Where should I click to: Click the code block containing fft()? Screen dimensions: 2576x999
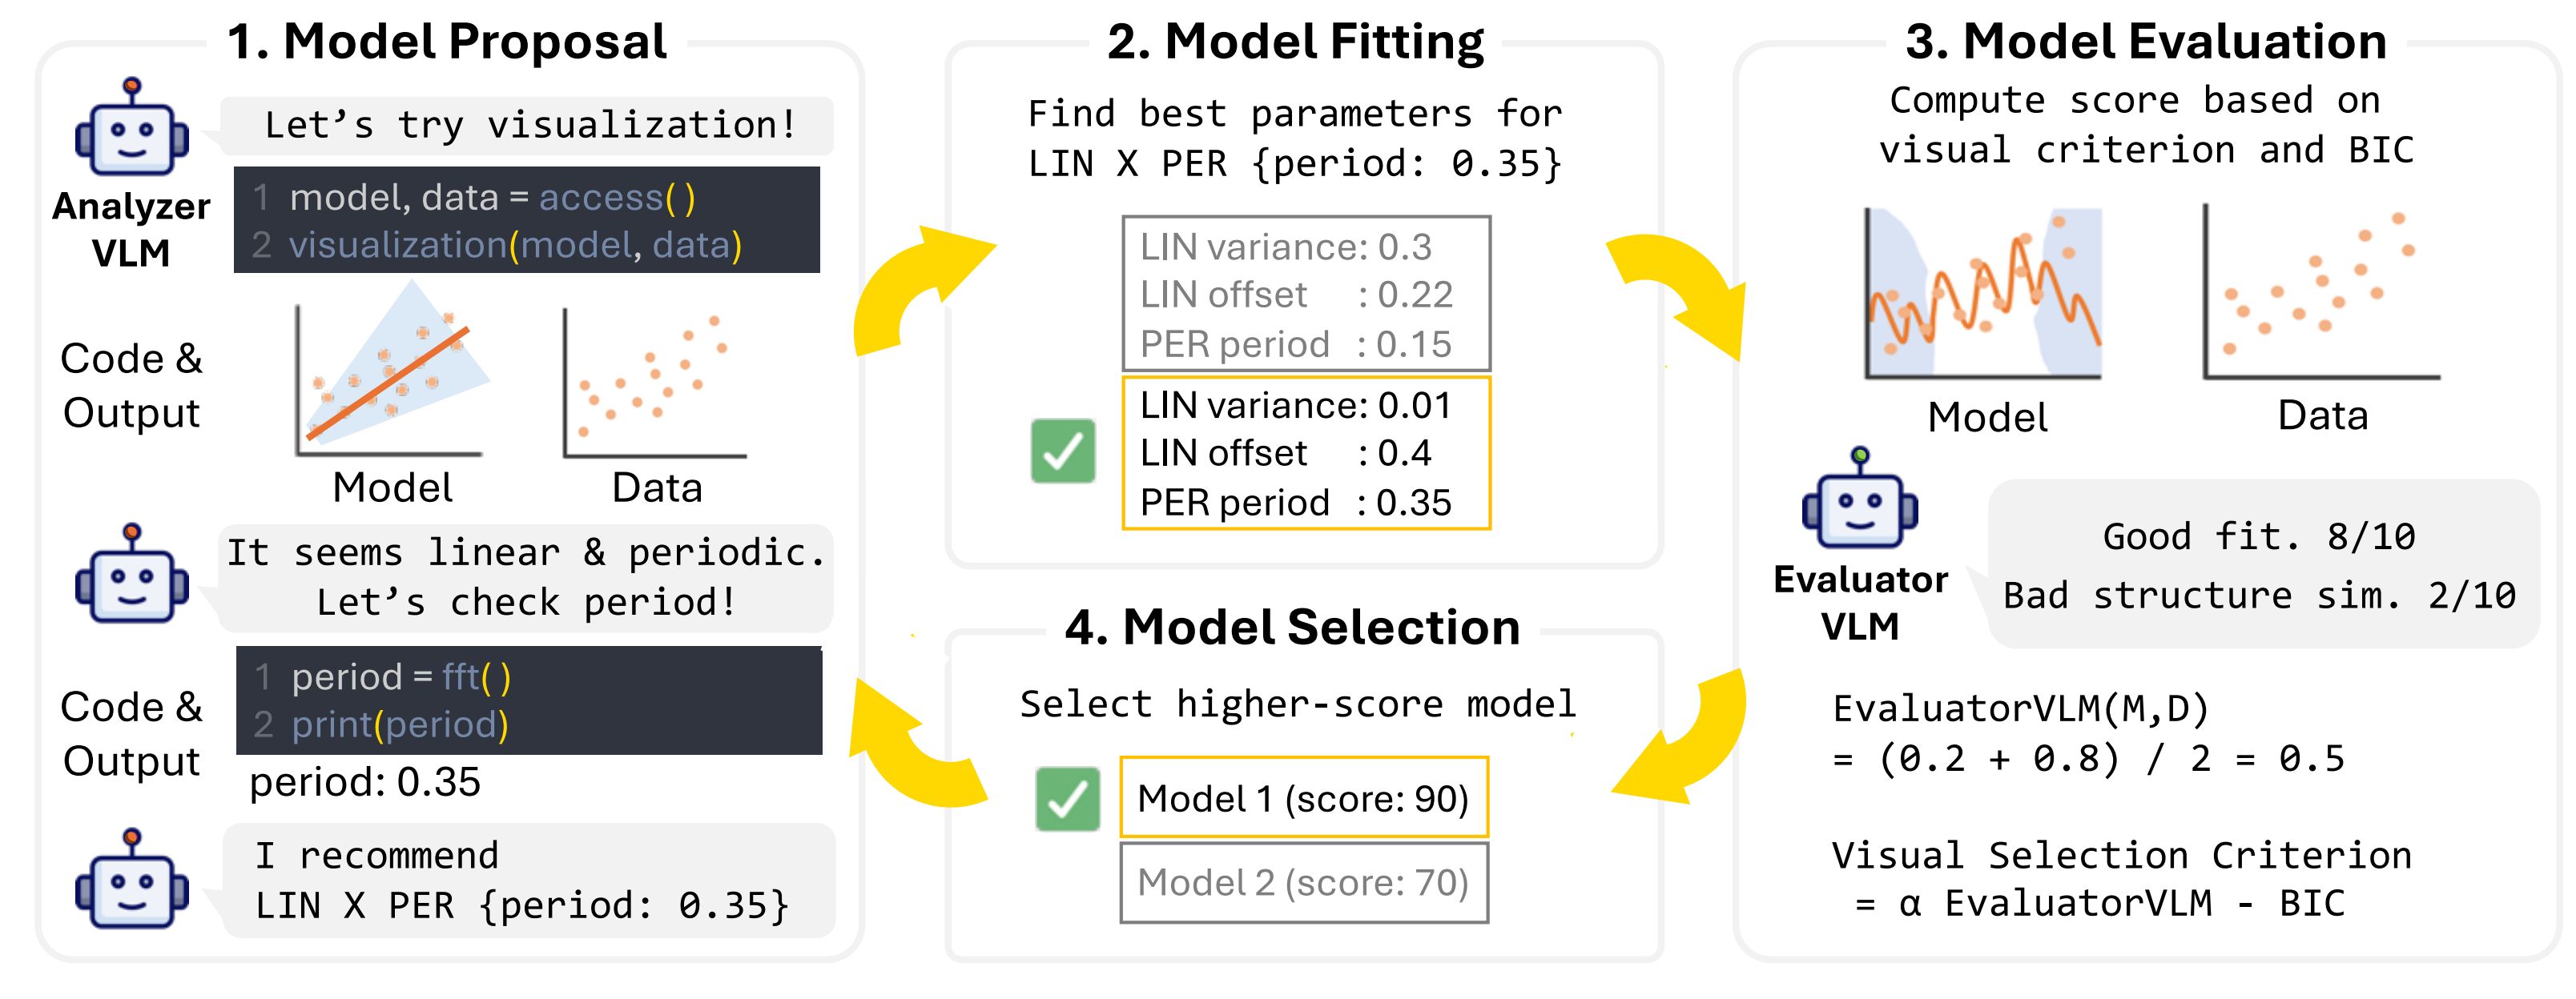pos(529,700)
